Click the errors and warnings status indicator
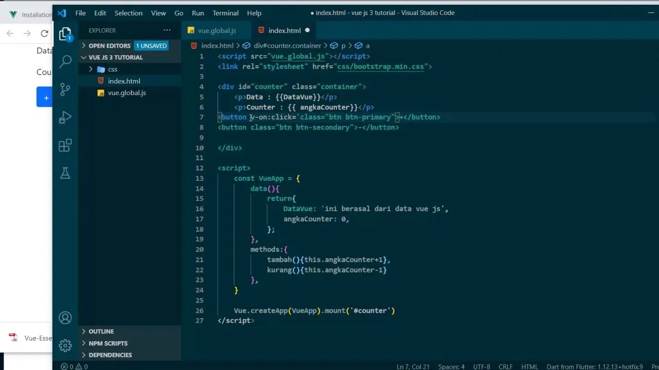Image resolution: width=659 pixels, height=370 pixels. coord(74,366)
